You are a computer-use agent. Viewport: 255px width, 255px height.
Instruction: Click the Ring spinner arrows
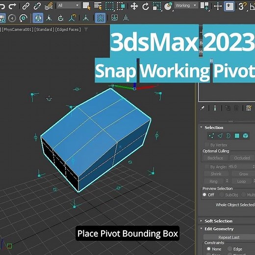pos(227,181)
